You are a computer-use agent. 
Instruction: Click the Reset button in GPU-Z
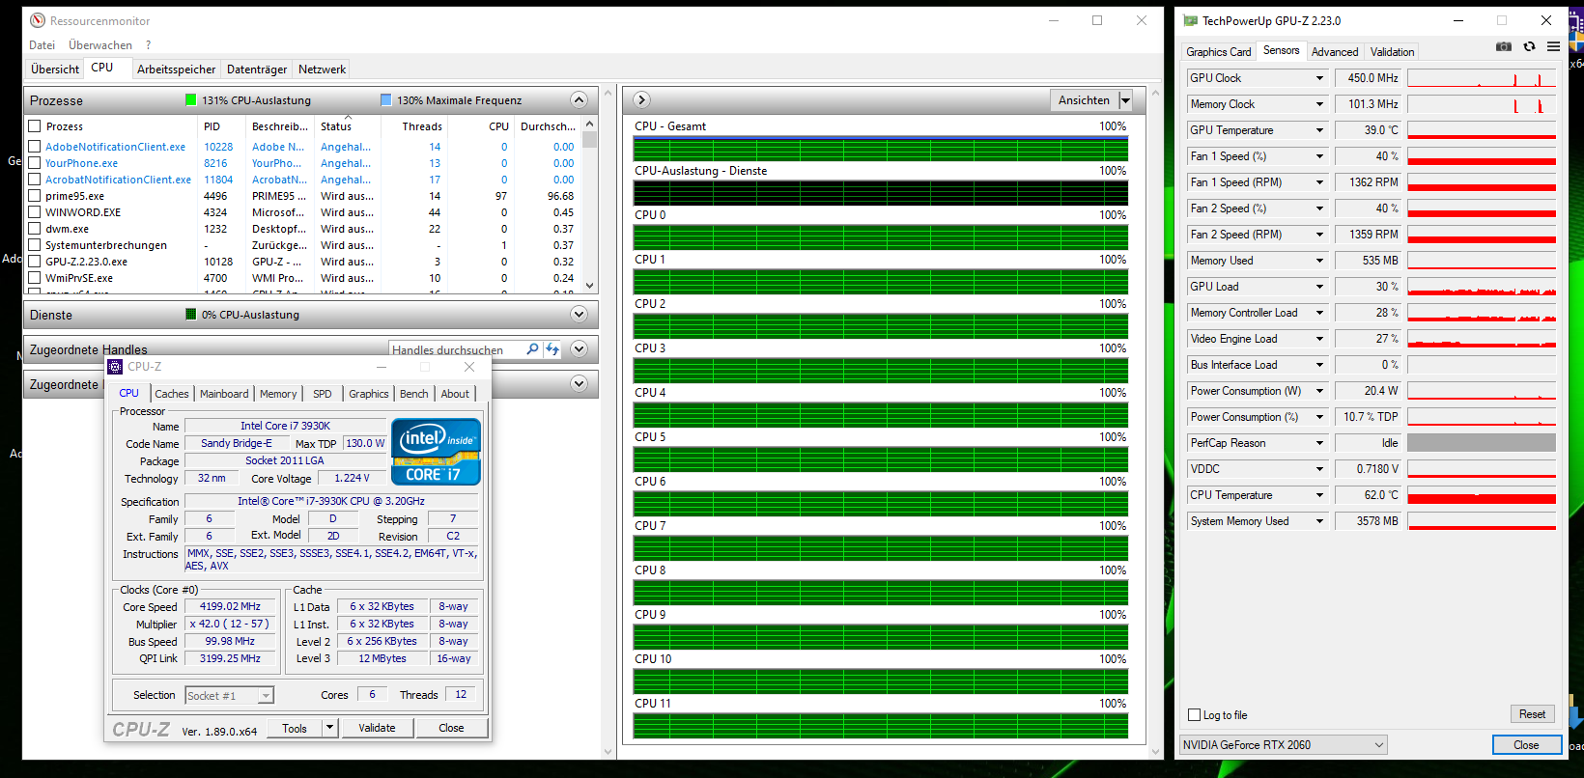(x=1532, y=714)
